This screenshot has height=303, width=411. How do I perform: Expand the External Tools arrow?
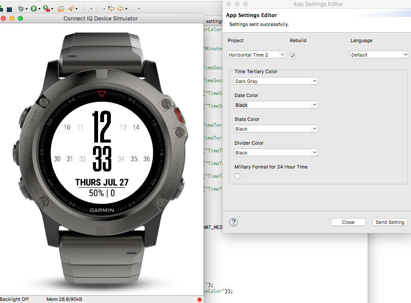(52, 9)
